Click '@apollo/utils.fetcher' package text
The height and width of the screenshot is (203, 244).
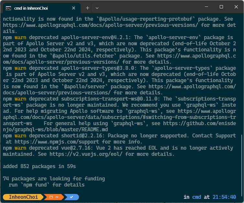click(x=83, y=56)
